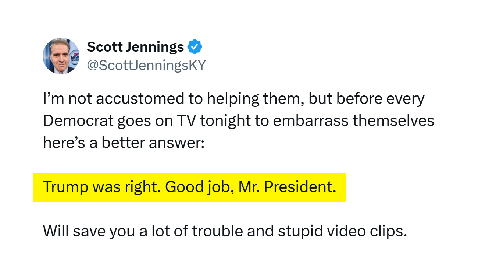Click the phrase "Trump was right."
Image resolution: width=478 pixels, height=277 pixels.
pyautogui.click(x=102, y=187)
